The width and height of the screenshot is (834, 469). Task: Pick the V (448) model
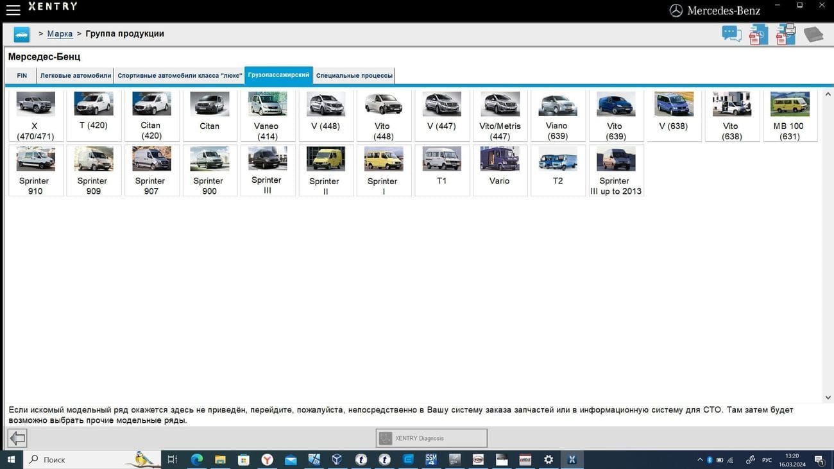(326, 115)
